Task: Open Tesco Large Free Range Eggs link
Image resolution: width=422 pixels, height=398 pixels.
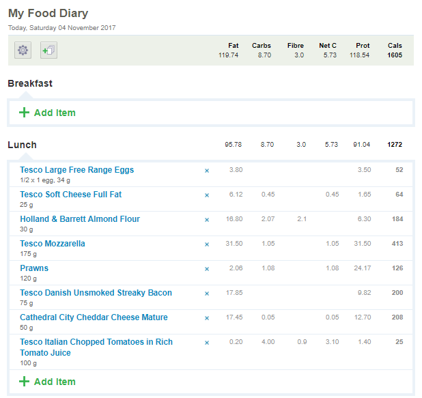Action: pyautogui.click(x=76, y=170)
